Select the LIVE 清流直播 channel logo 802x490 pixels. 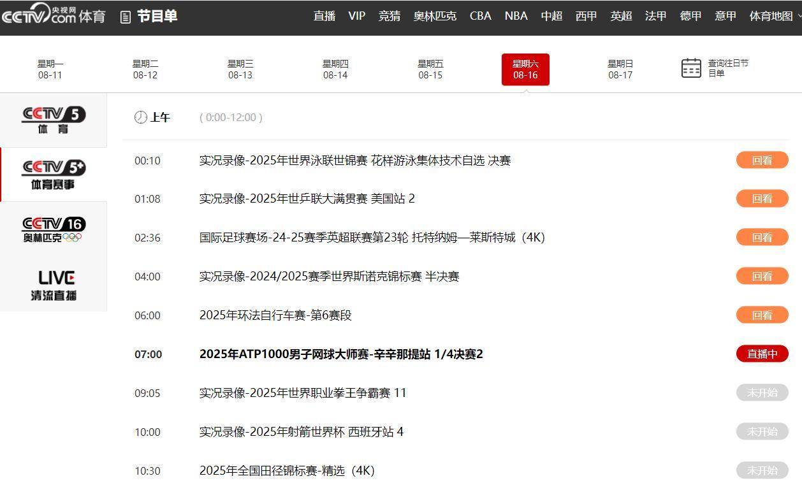(x=54, y=285)
